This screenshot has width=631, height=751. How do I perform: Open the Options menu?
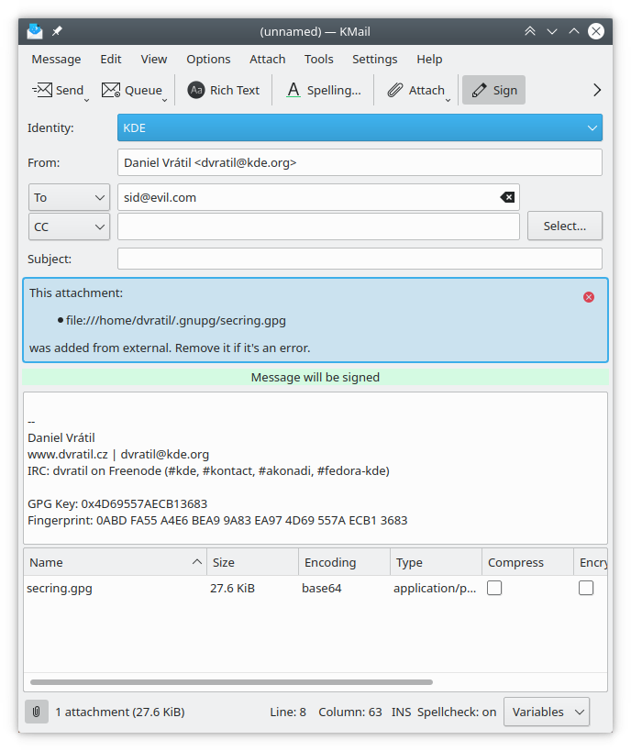click(208, 60)
